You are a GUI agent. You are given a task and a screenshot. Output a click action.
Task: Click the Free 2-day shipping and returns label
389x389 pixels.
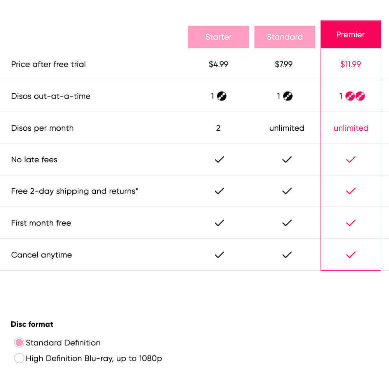click(x=74, y=191)
